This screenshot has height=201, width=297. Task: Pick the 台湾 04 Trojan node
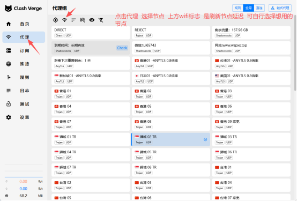point(251,185)
